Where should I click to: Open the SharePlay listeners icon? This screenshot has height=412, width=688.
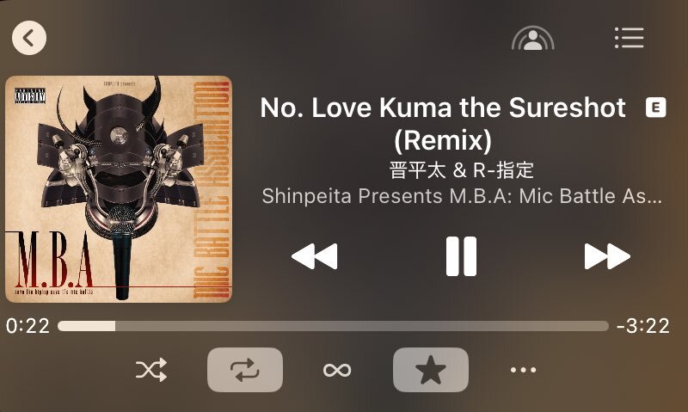pyautogui.click(x=532, y=39)
